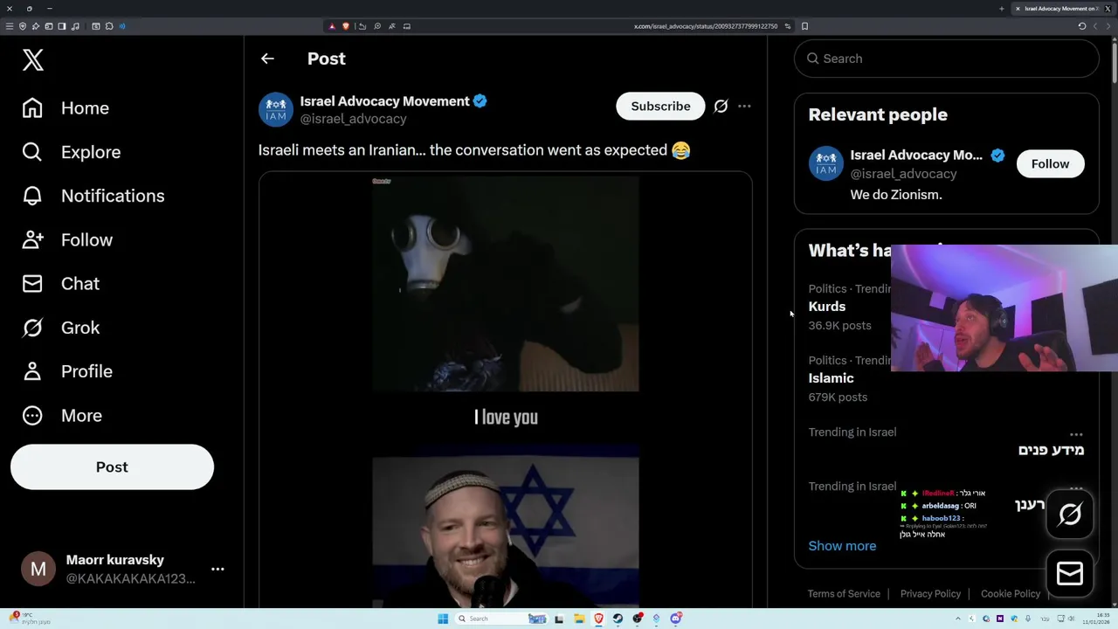Viewport: 1118px width, 629px height.
Task: Open Grok from the sidebar
Action: click(x=61, y=328)
